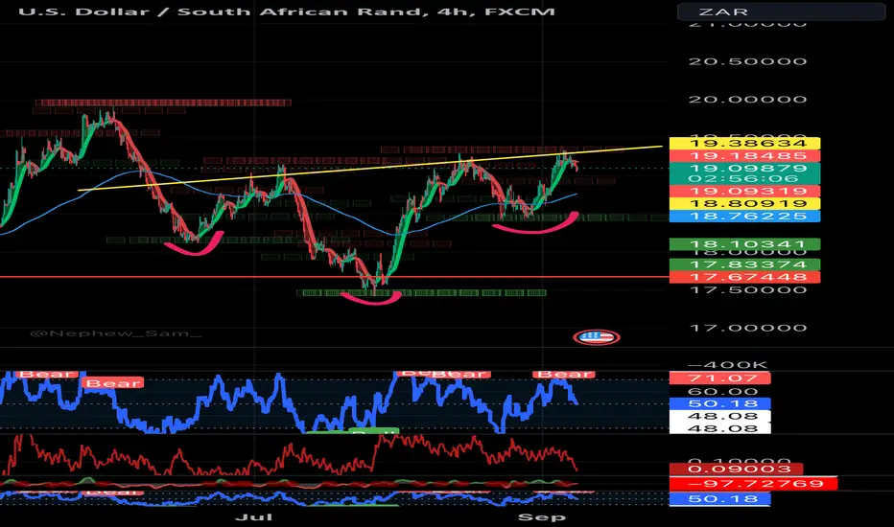The height and width of the screenshot is (527, 894).
Task: Click the red 19.09319 price label
Action: [744, 192]
